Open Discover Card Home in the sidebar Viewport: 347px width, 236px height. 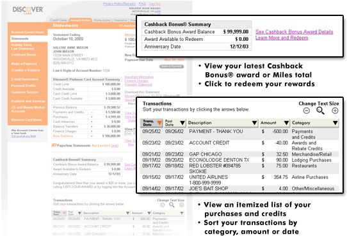coord(26,120)
